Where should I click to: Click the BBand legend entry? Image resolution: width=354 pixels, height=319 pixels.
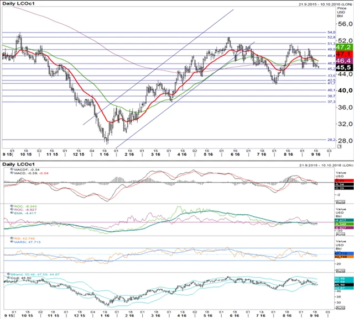(x=25, y=274)
